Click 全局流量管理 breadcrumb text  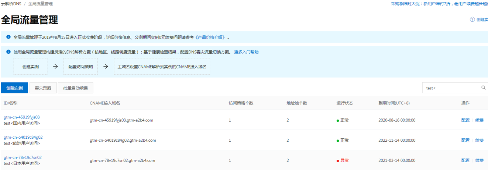[40, 4]
